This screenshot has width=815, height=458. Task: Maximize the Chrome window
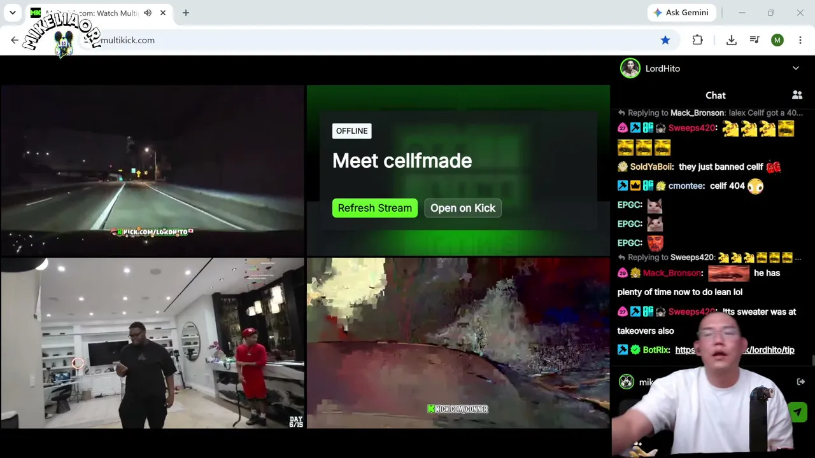(x=771, y=13)
